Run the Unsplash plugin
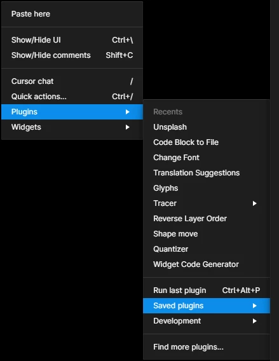This screenshot has height=361, width=279. click(207, 127)
